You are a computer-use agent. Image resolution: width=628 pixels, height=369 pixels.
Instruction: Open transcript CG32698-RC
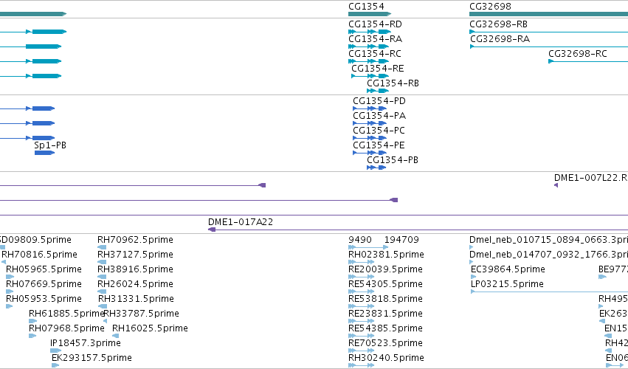coord(578,54)
